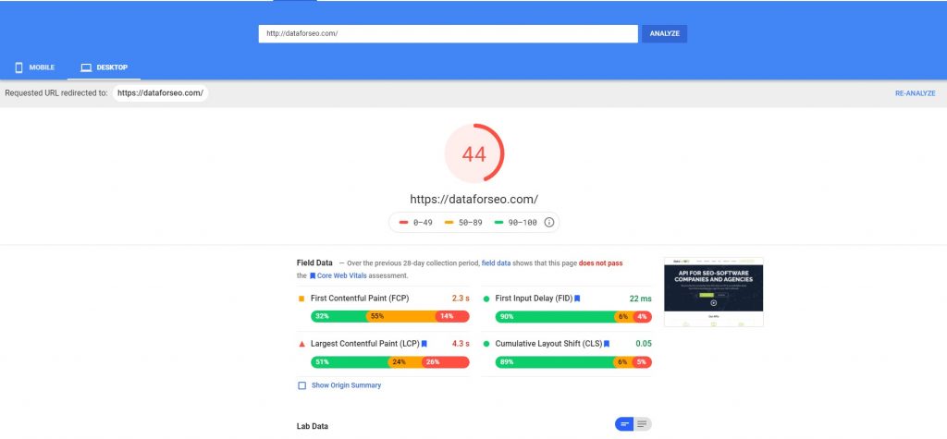Screen dimensions: 947x439
Task: Switch to the DESKTOP tab
Action: pos(104,67)
